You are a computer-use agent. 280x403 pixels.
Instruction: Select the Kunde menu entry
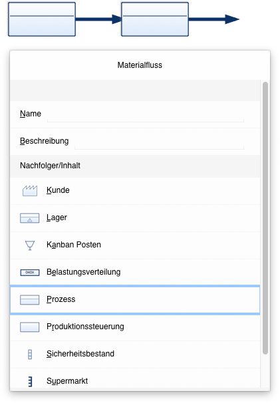pos(135,191)
